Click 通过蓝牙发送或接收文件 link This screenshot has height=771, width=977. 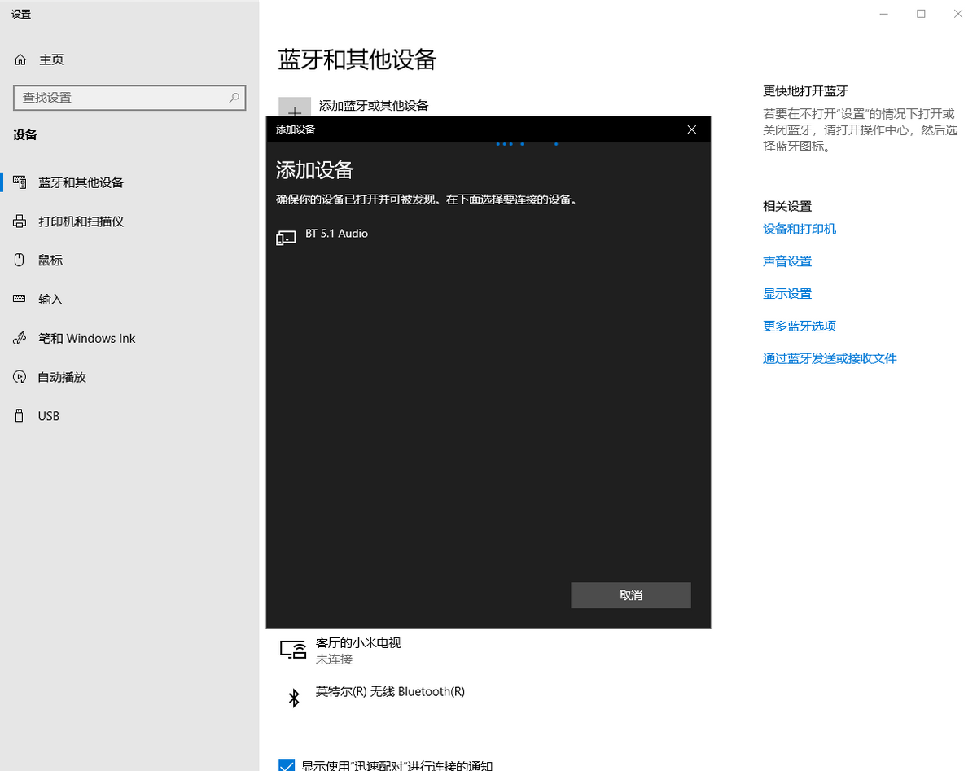point(830,359)
